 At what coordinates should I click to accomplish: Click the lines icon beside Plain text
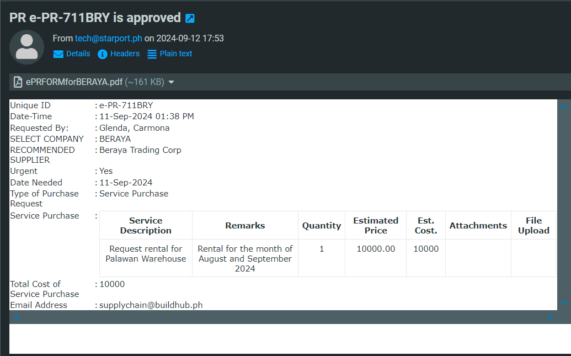[x=152, y=54]
